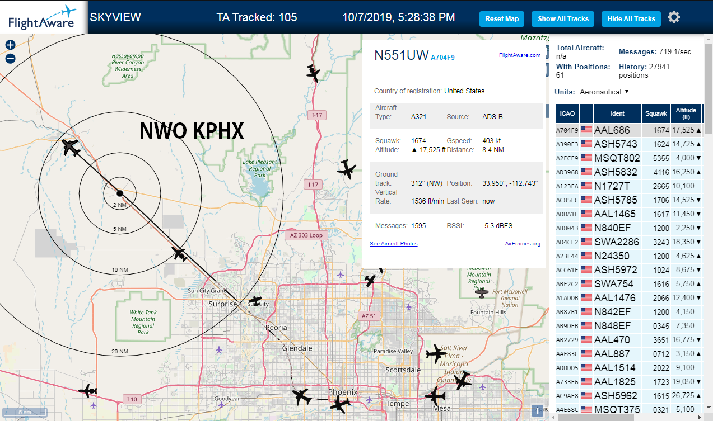Image resolution: width=713 pixels, height=421 pixels.
Task: Click purple airport marker east of AZ 51
Action: [409, 307]
